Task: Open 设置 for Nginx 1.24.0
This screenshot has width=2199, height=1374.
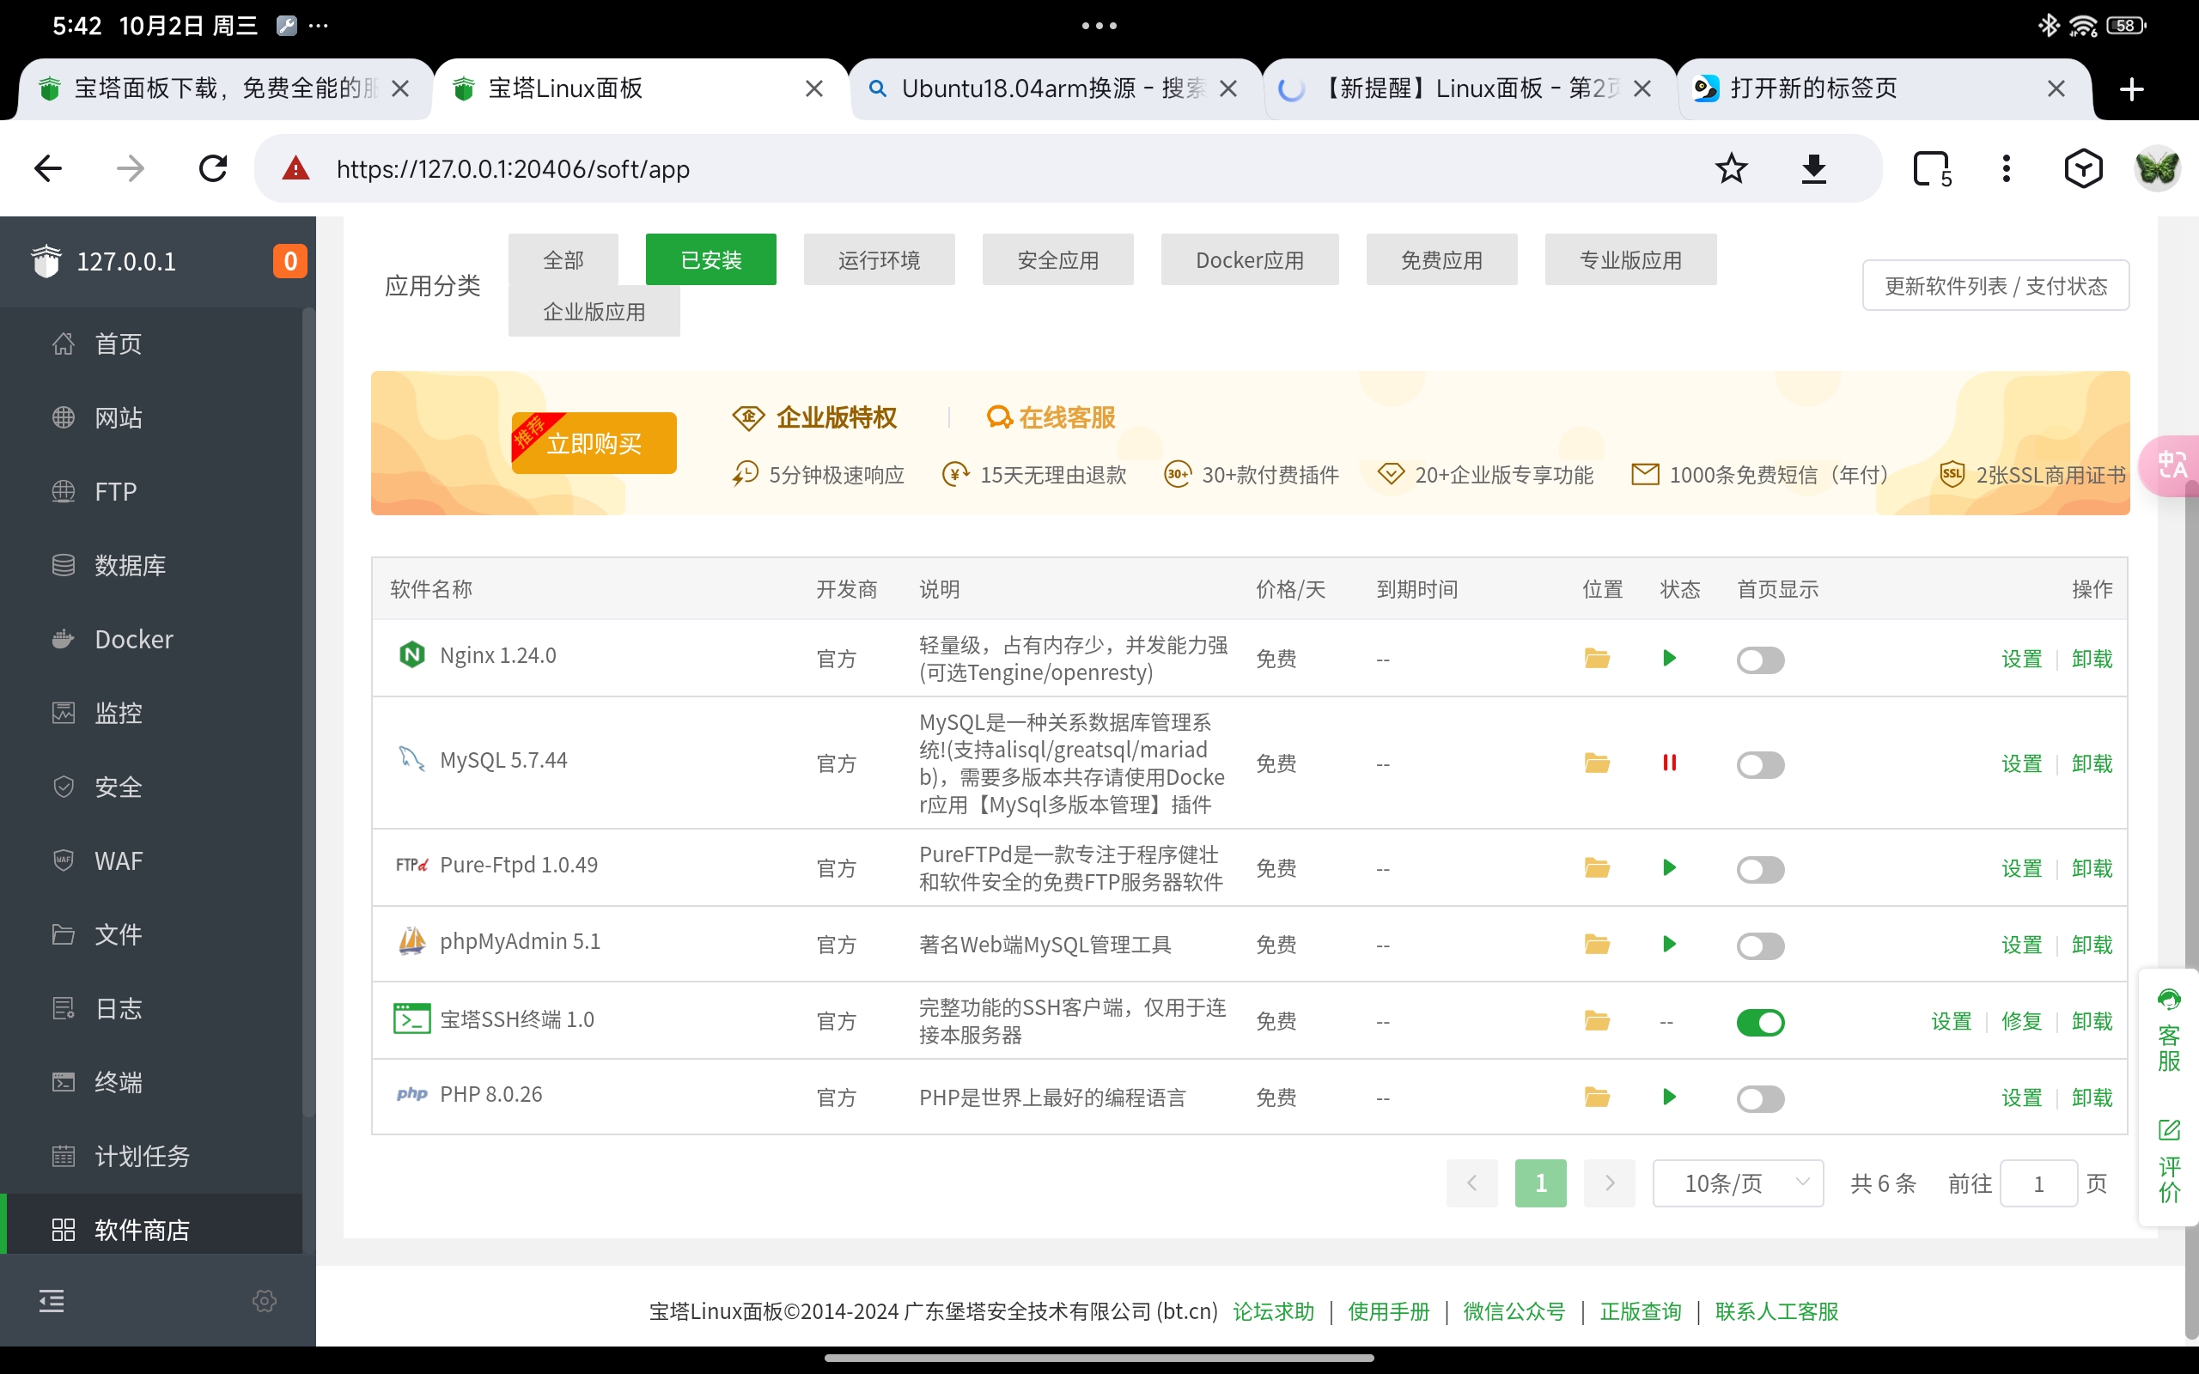Action: click(2021, 659)
